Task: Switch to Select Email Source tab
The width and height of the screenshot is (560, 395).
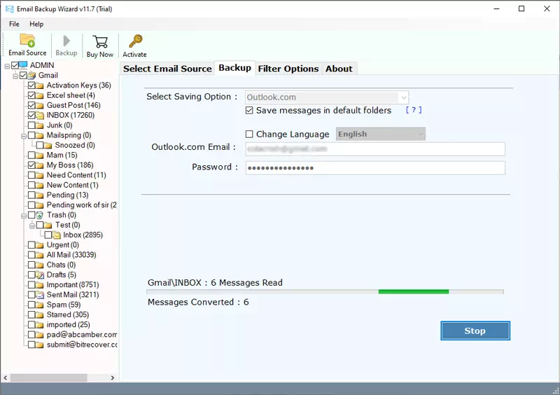Action: [167, 69]
